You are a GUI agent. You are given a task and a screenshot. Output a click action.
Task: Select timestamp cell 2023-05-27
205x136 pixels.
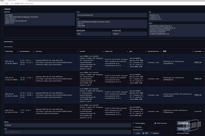click(12, 79)
